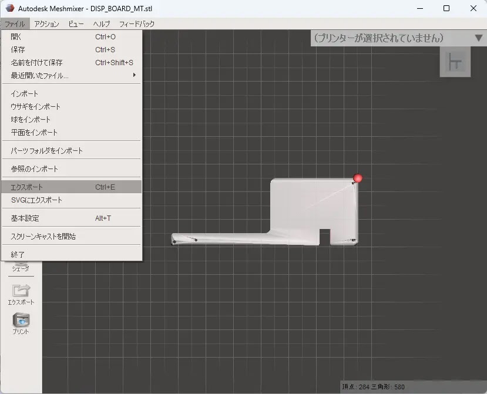Select ウサギをインポート menu entry
Image resolution: width=487 pixels, height=394 pixels.
[72, 106]
